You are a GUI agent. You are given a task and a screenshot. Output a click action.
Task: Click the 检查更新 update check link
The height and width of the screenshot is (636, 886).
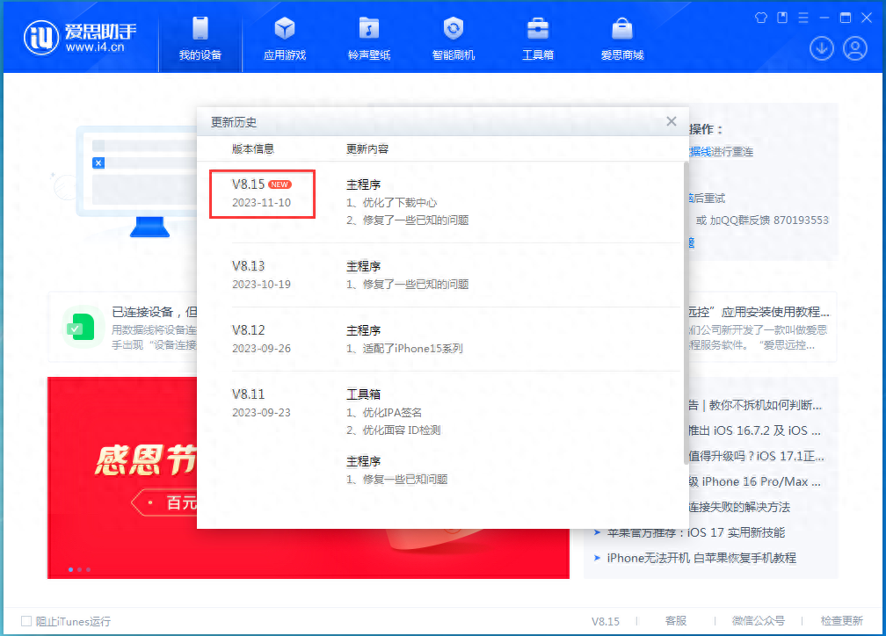(x=839, y=621)
